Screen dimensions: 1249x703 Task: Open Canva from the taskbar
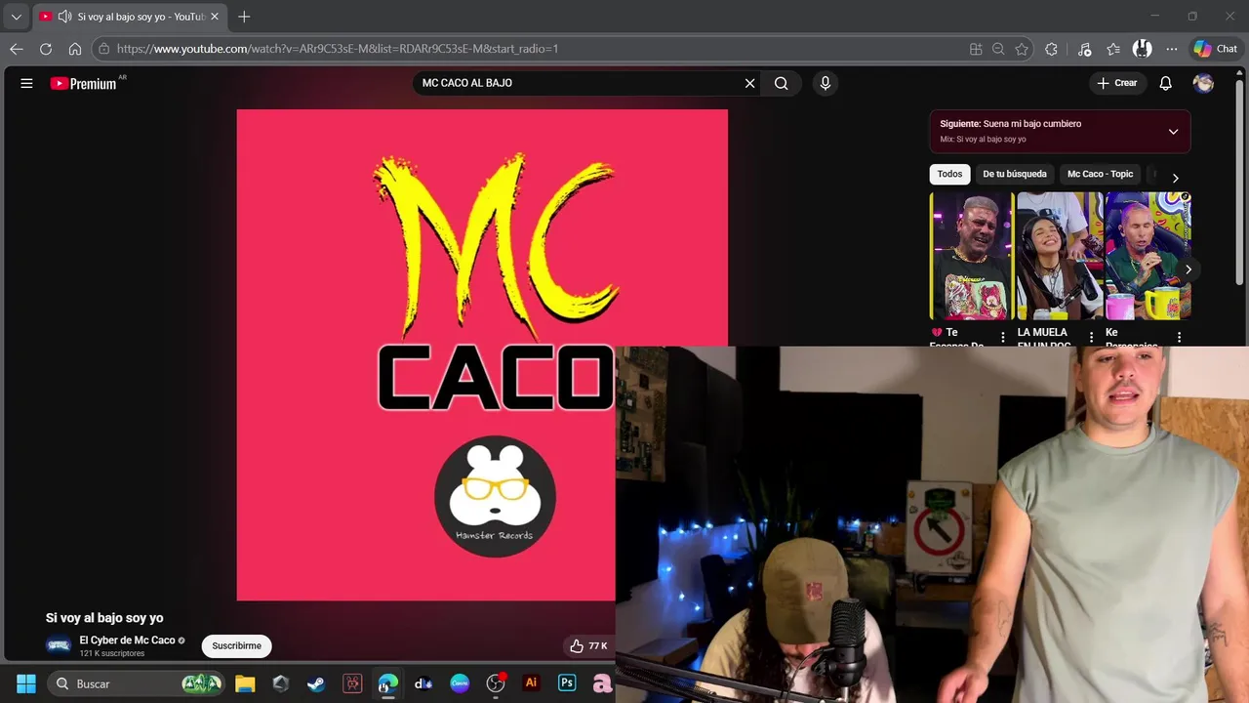[460, 683]
